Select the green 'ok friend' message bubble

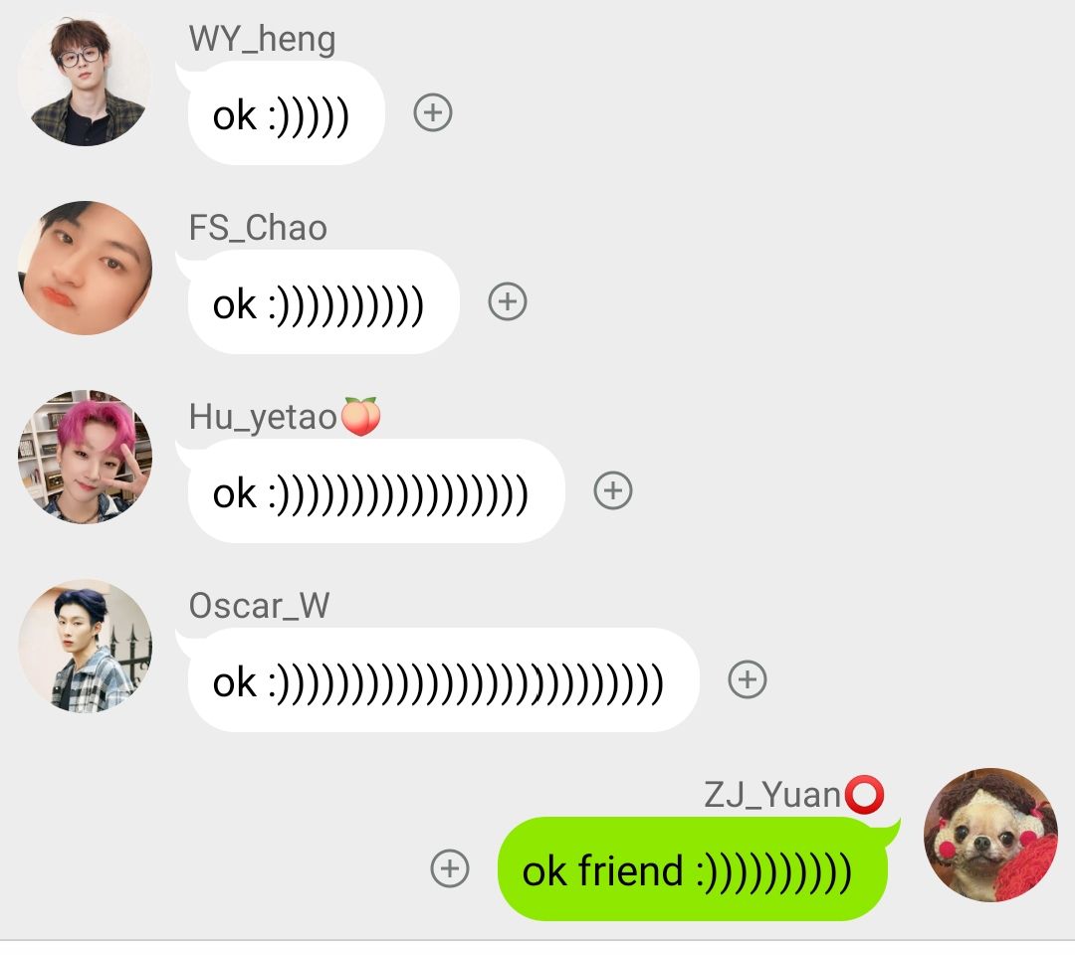coord(698,868)
